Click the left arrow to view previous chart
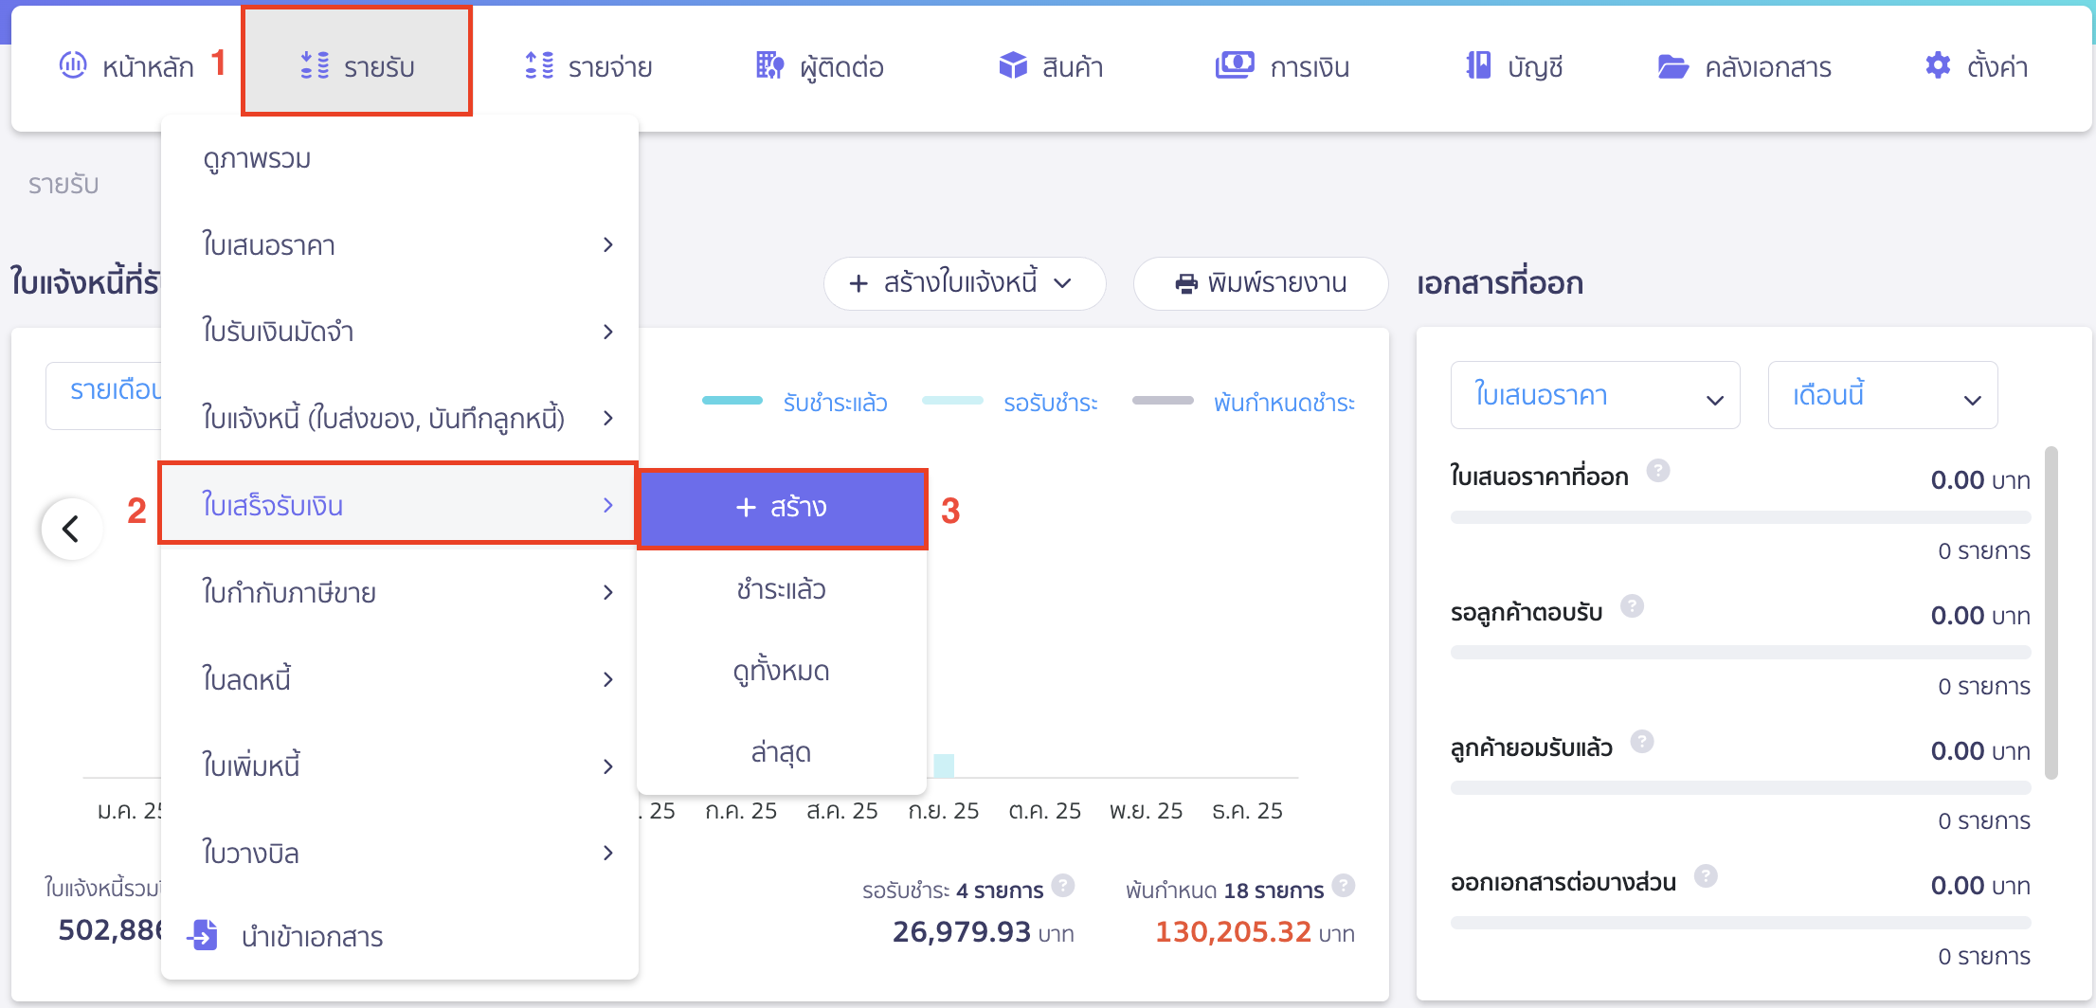This screenshot has height=1008, width=2096. coord(71,529)
